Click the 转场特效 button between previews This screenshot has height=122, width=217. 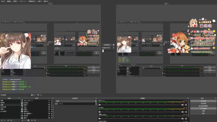107,45
